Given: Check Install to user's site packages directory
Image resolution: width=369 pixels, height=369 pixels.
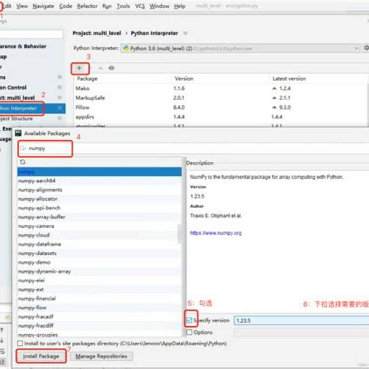Looking at the screenshot, I should point(21,344).
